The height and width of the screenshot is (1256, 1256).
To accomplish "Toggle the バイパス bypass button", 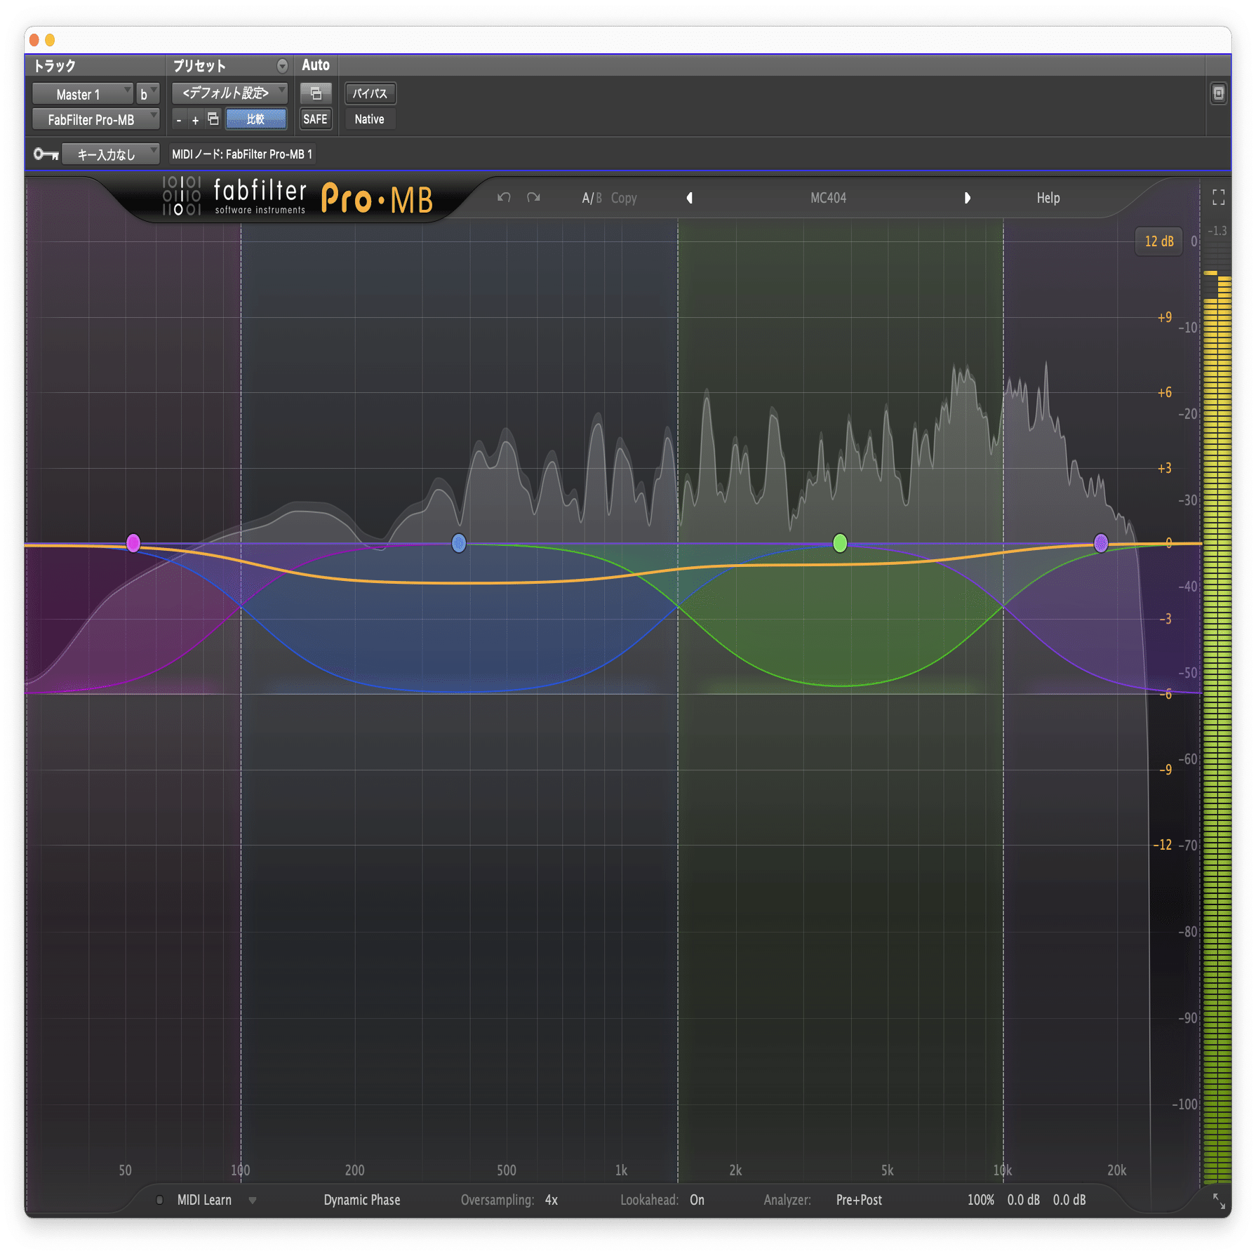I will coord(370,93).
